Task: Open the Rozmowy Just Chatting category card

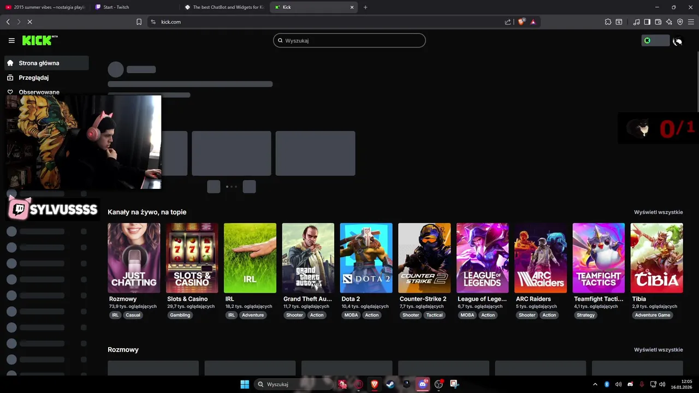Action: (134, 258)
